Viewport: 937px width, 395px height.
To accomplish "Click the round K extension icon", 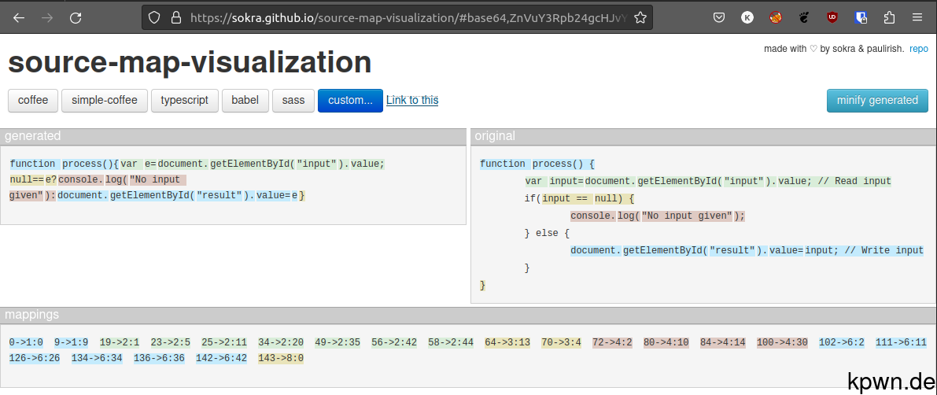I will 747,17.
